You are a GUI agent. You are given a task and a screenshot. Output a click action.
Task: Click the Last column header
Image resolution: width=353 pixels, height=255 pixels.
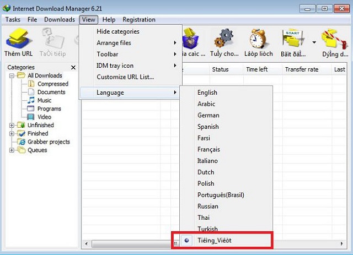click(x=339, y=69)
